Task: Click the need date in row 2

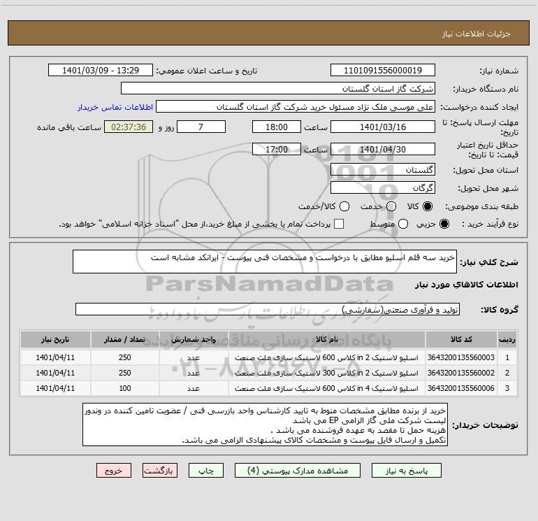Action: coord(55,373)
